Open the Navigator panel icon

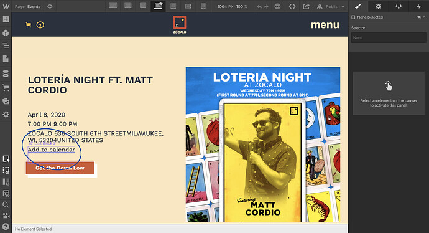6,45
